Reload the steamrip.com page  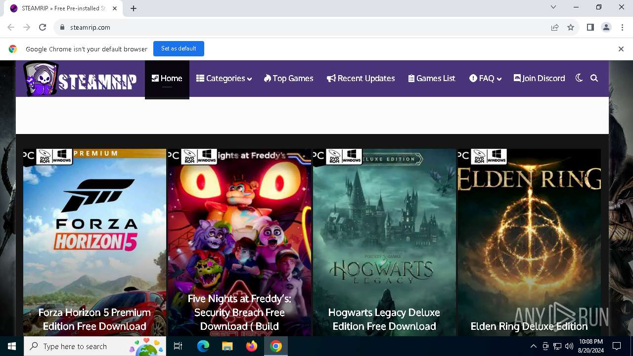pyautogui.click(x=43, y=27)
